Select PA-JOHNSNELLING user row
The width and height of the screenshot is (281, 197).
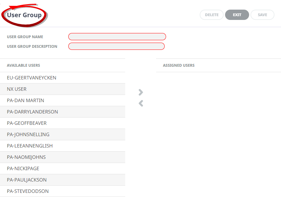(62, 134)
